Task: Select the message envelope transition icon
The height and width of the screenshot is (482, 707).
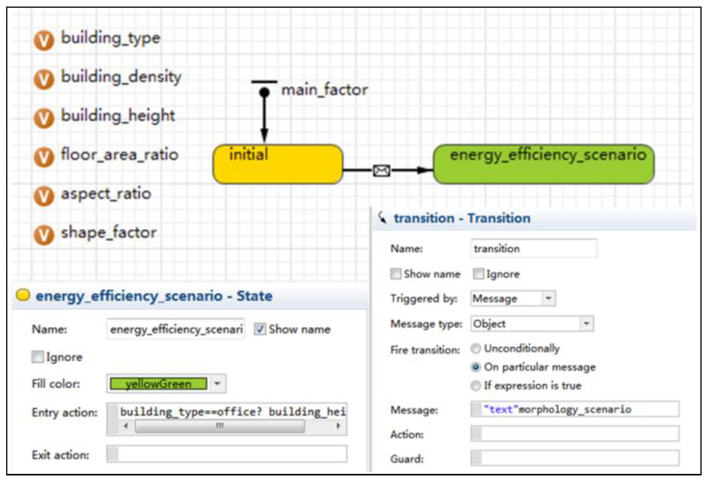Action: (x=381, y=170)
